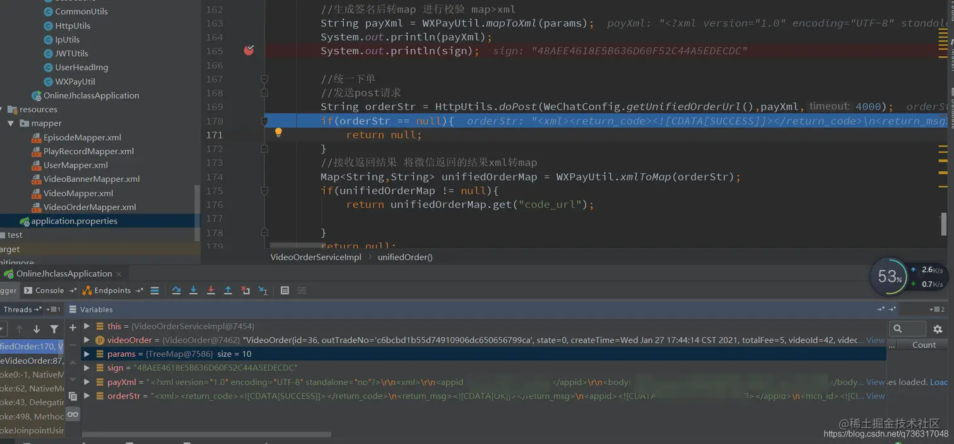Click View link on videoOrder row
This screenshot has width=954, height=444.
tap(875, 340)
